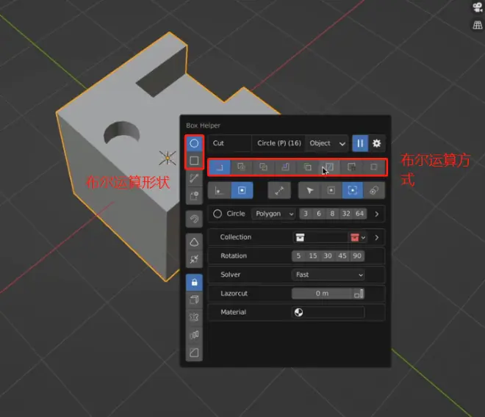This screenshot has height=417, width=485.
Task: Open the Polygon dropdown
Action: (274, 214)
